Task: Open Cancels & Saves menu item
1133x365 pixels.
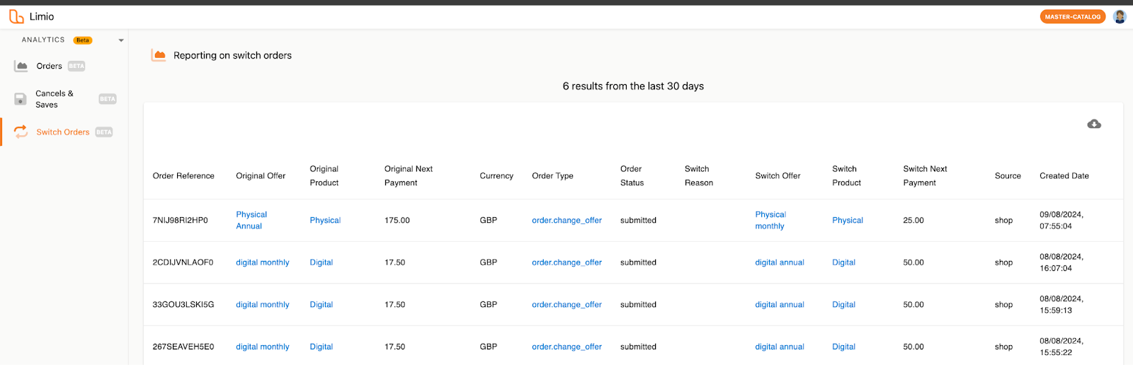Action: [55, 99]
